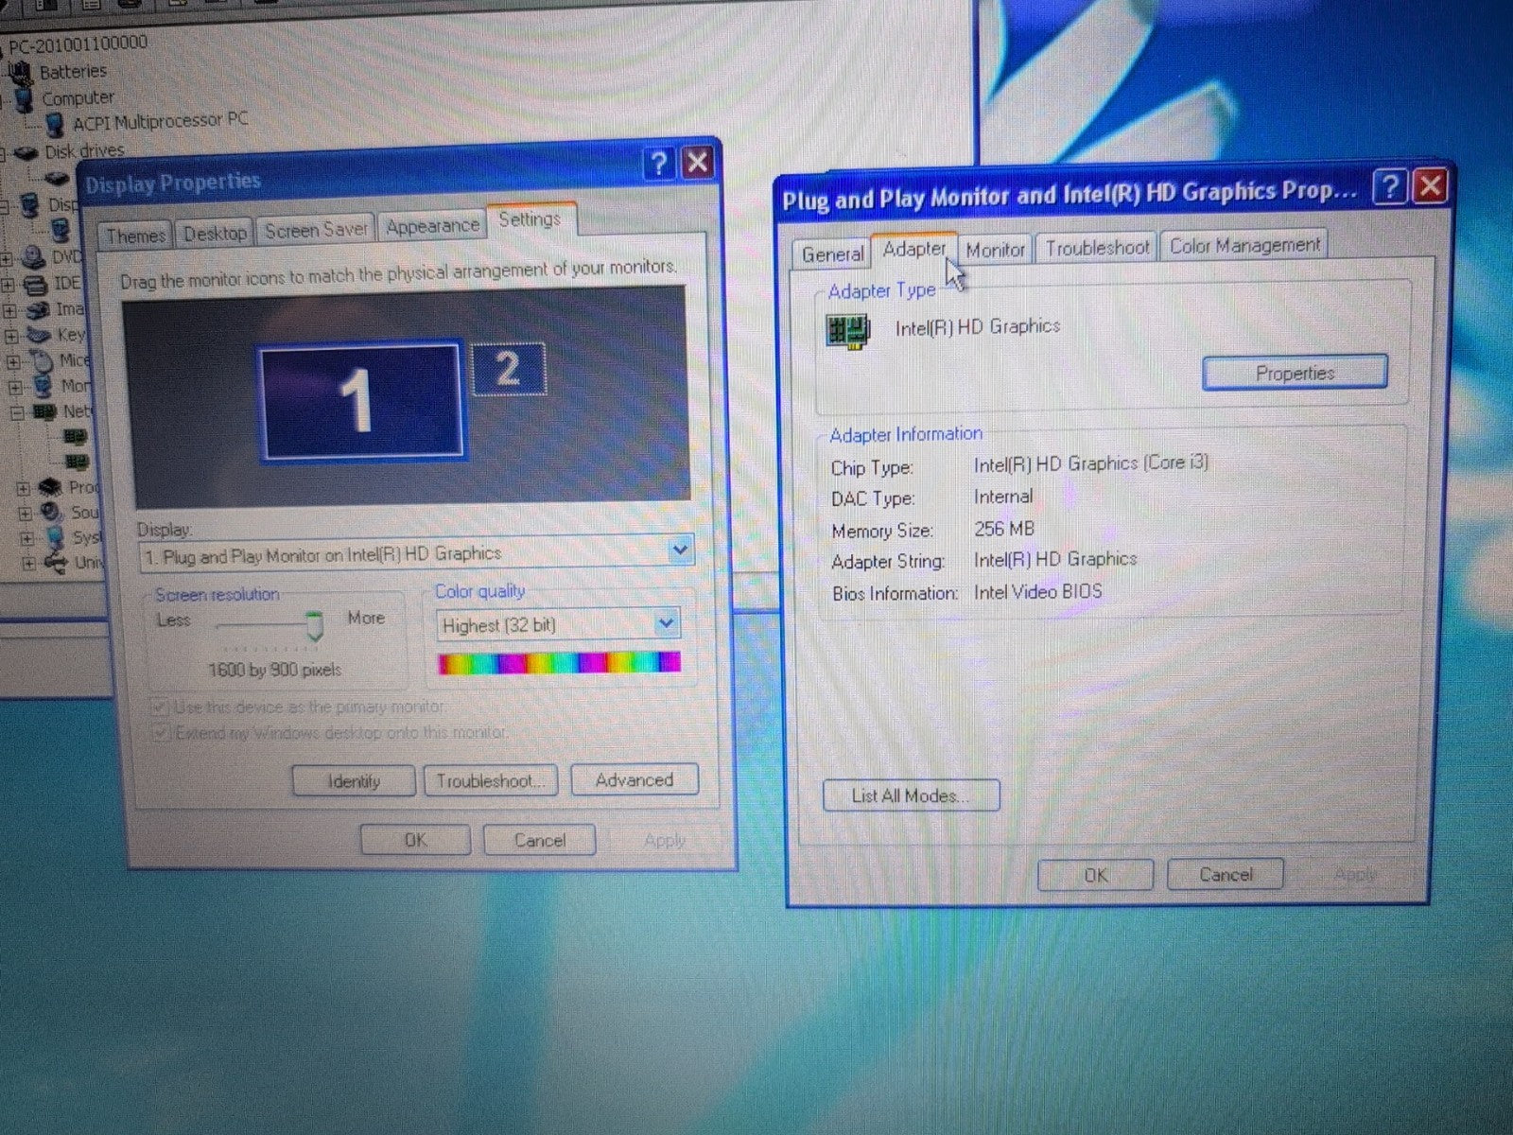Viewport: 1513px width, 1135px height.
Task: Open the Color quality dropdown
Action: coord(667,622)
